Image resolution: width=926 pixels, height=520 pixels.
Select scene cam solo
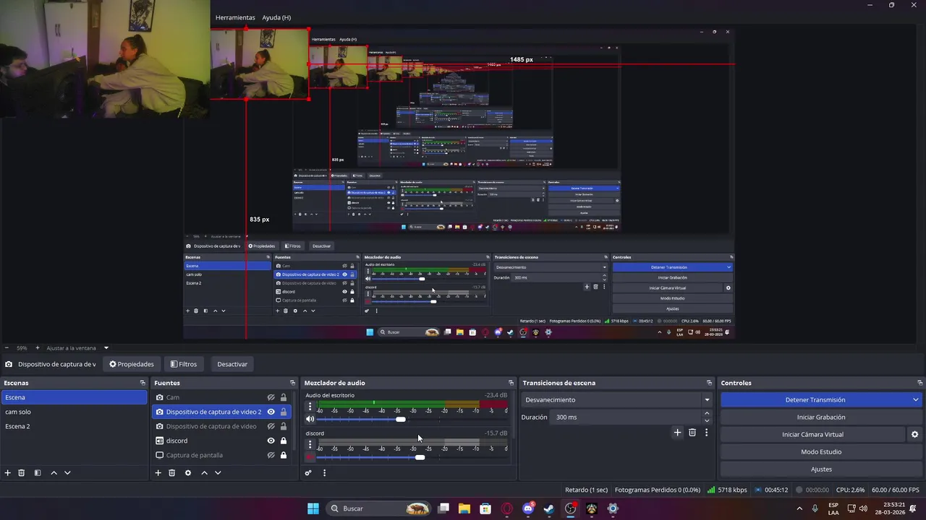coord(74,412)
